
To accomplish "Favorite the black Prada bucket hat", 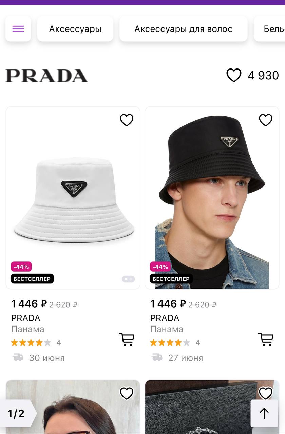I will click(x=266, y=120).
